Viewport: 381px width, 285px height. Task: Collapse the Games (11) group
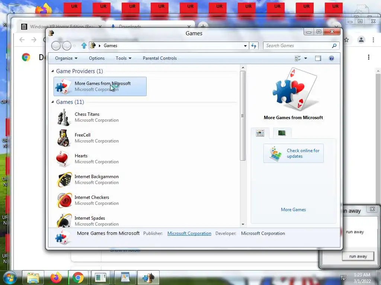[x=52, y=102]
